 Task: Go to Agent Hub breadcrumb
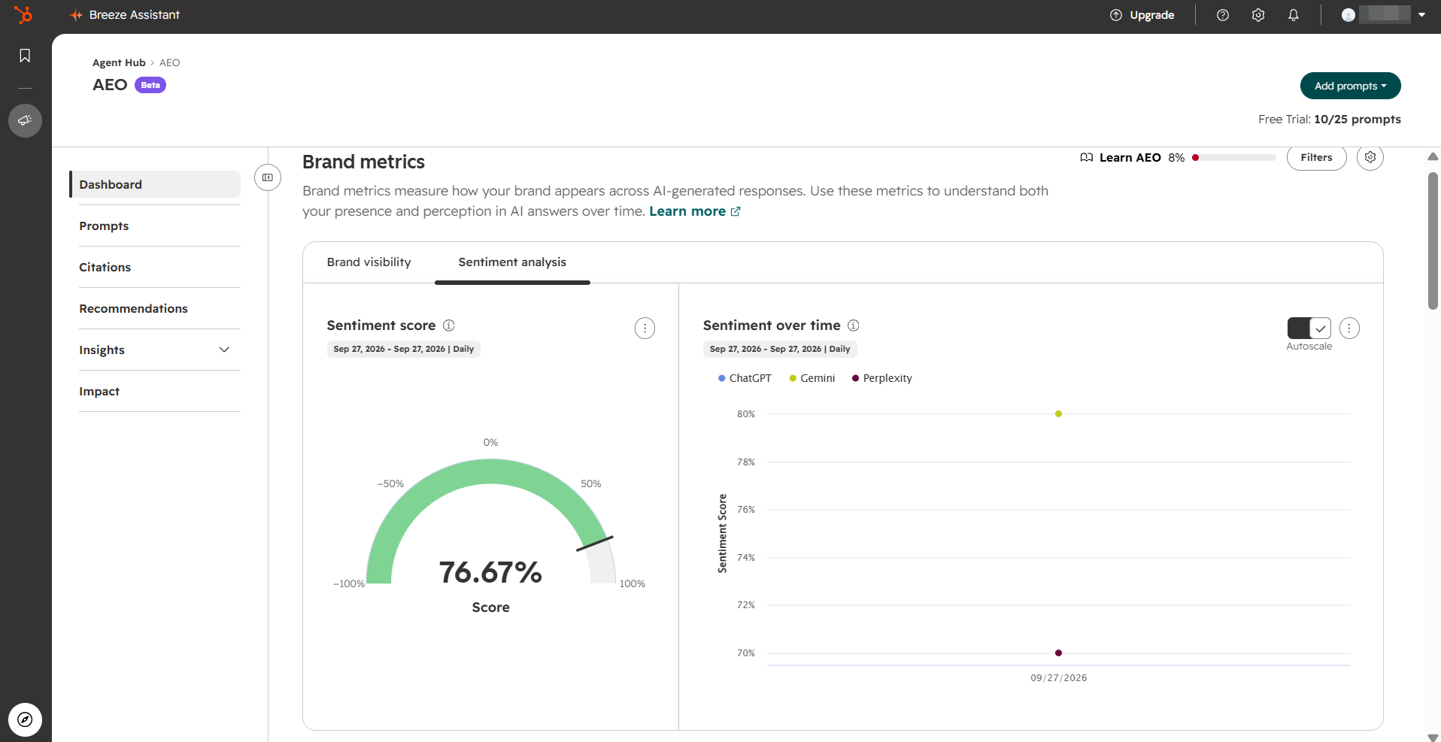point(119,62)
